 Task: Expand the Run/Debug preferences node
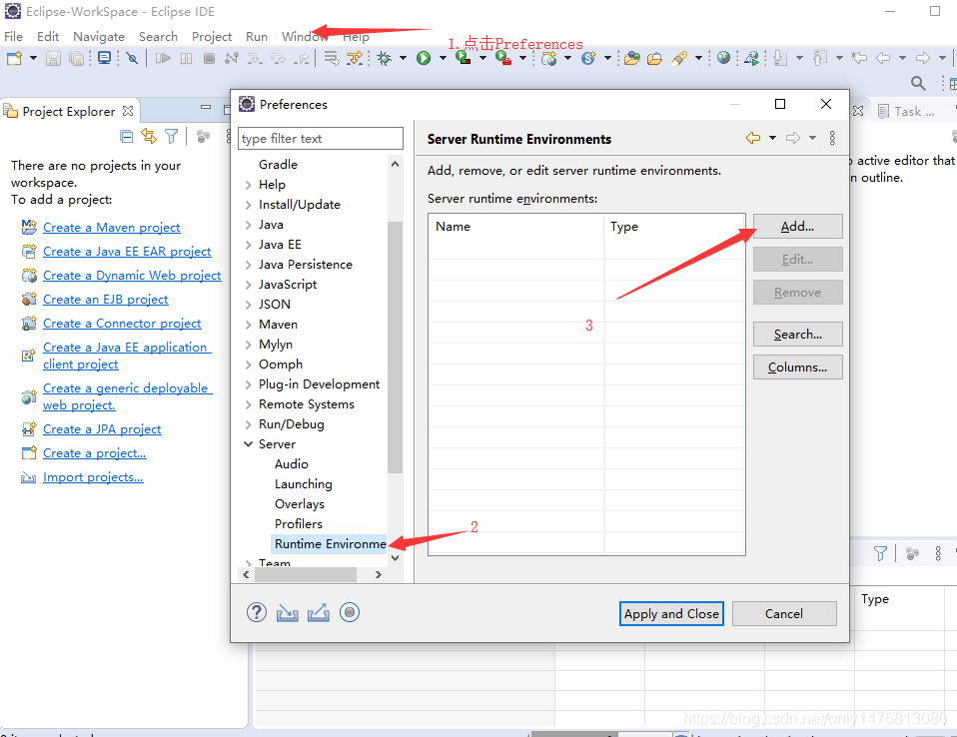(249, 424)
